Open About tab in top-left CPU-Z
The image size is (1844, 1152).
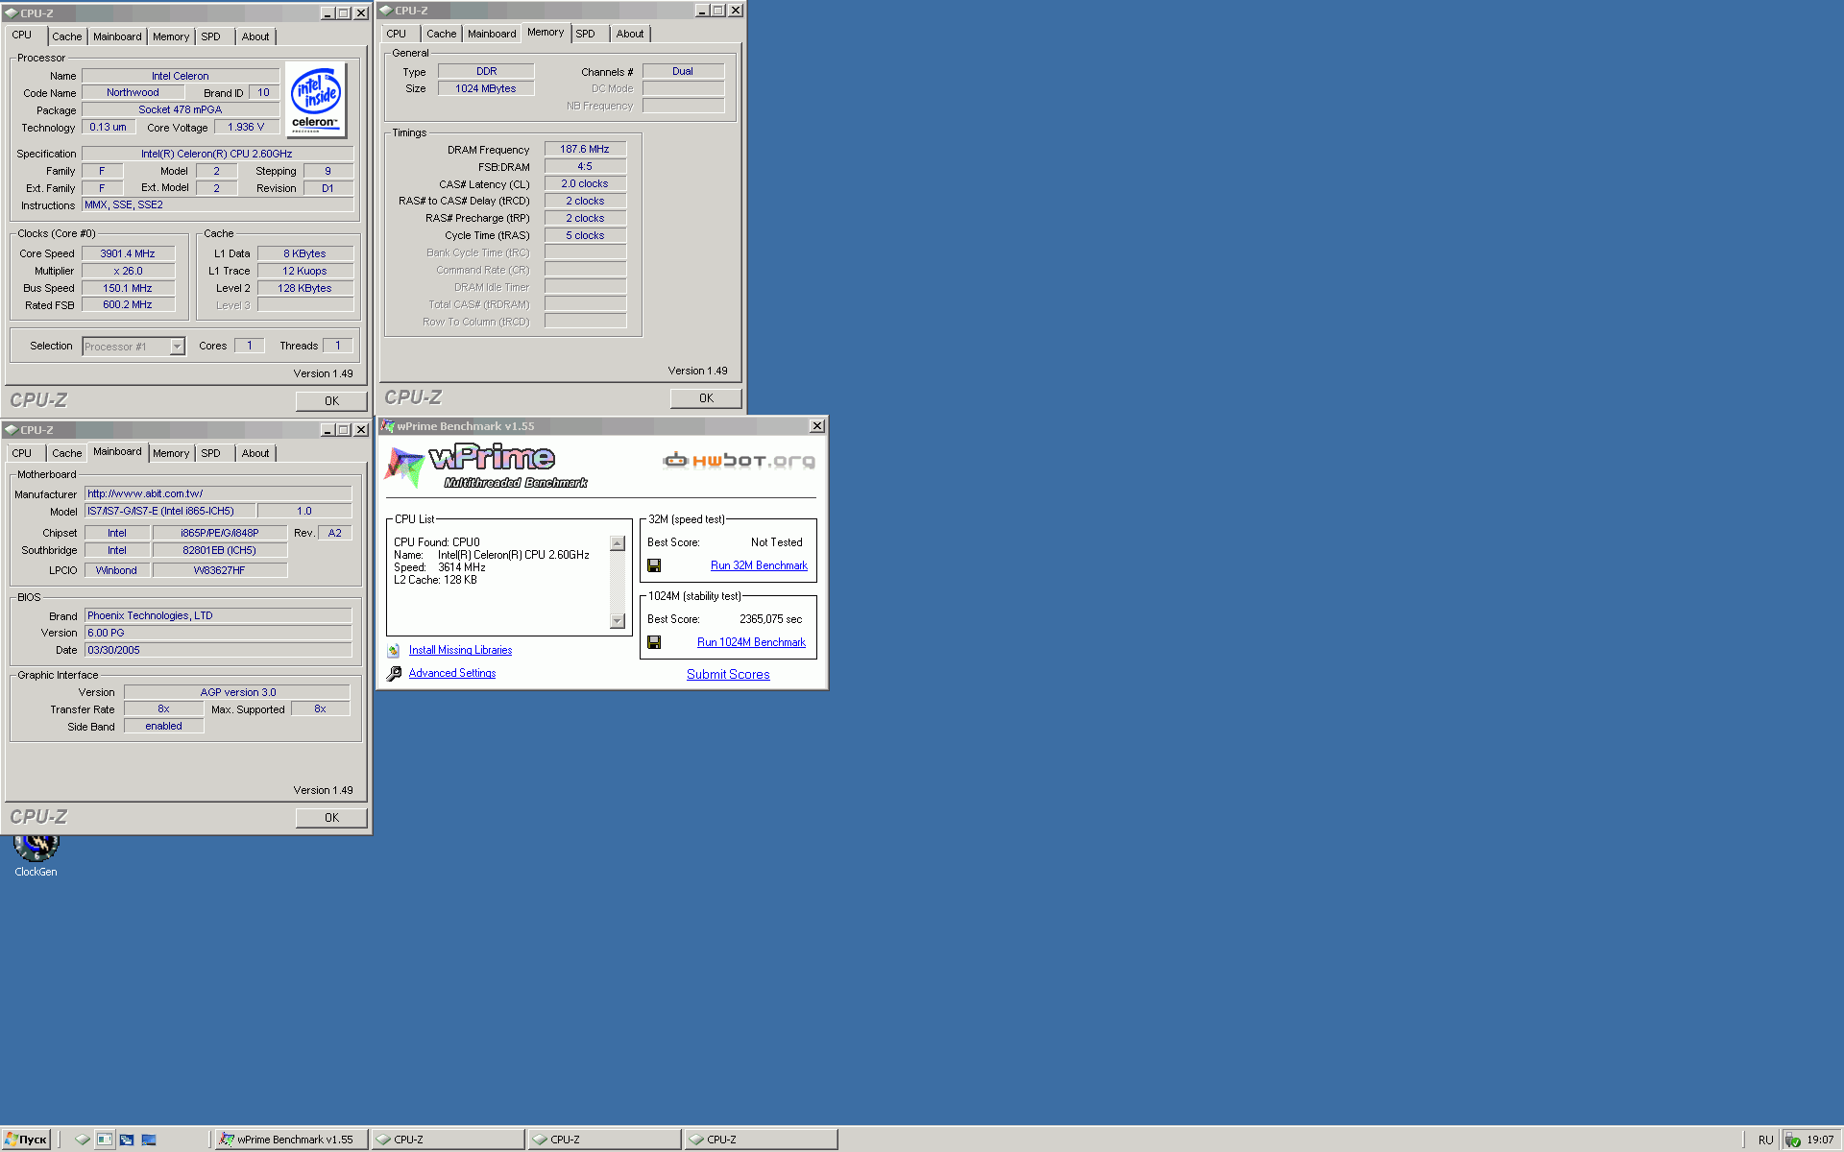click(255, 36)
